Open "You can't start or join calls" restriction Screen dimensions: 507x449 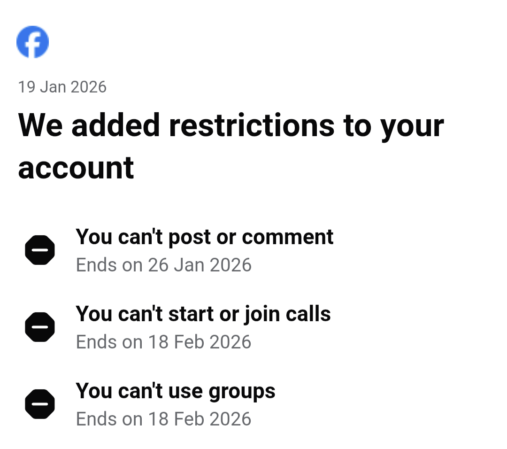(x=203, y=314)
